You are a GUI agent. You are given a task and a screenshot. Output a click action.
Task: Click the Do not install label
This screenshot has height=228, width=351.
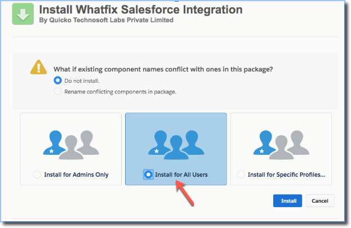(x=82, y=81)
